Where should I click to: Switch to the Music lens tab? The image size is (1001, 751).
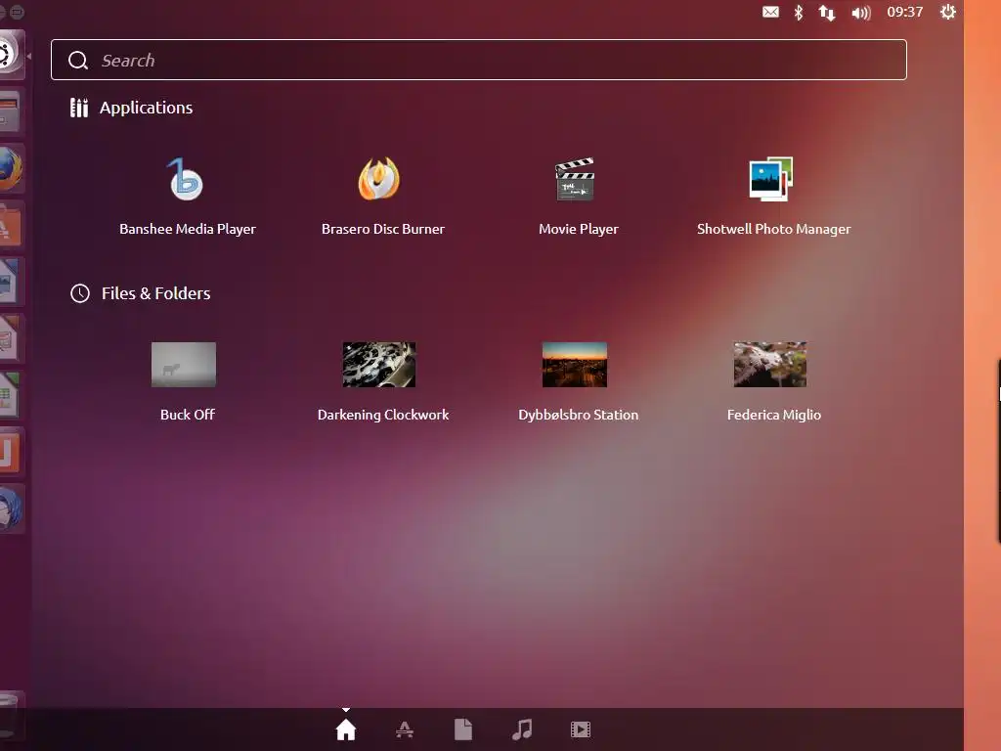(522, 729)
